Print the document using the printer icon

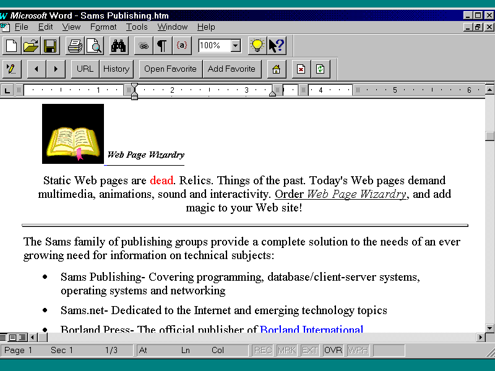(x=75, y=46)
